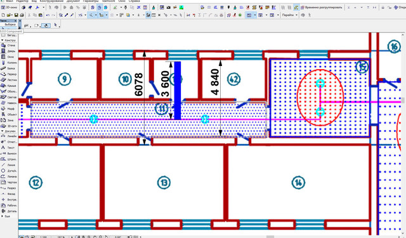
Task: Click Временно разгруппировать button
Action: pos(321,8)
